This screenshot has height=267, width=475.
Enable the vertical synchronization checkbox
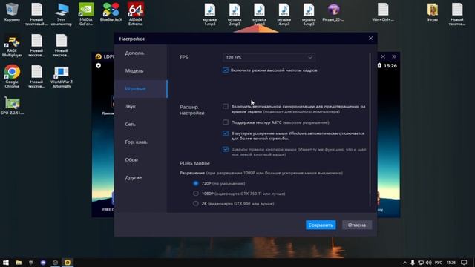coord(226,106)
